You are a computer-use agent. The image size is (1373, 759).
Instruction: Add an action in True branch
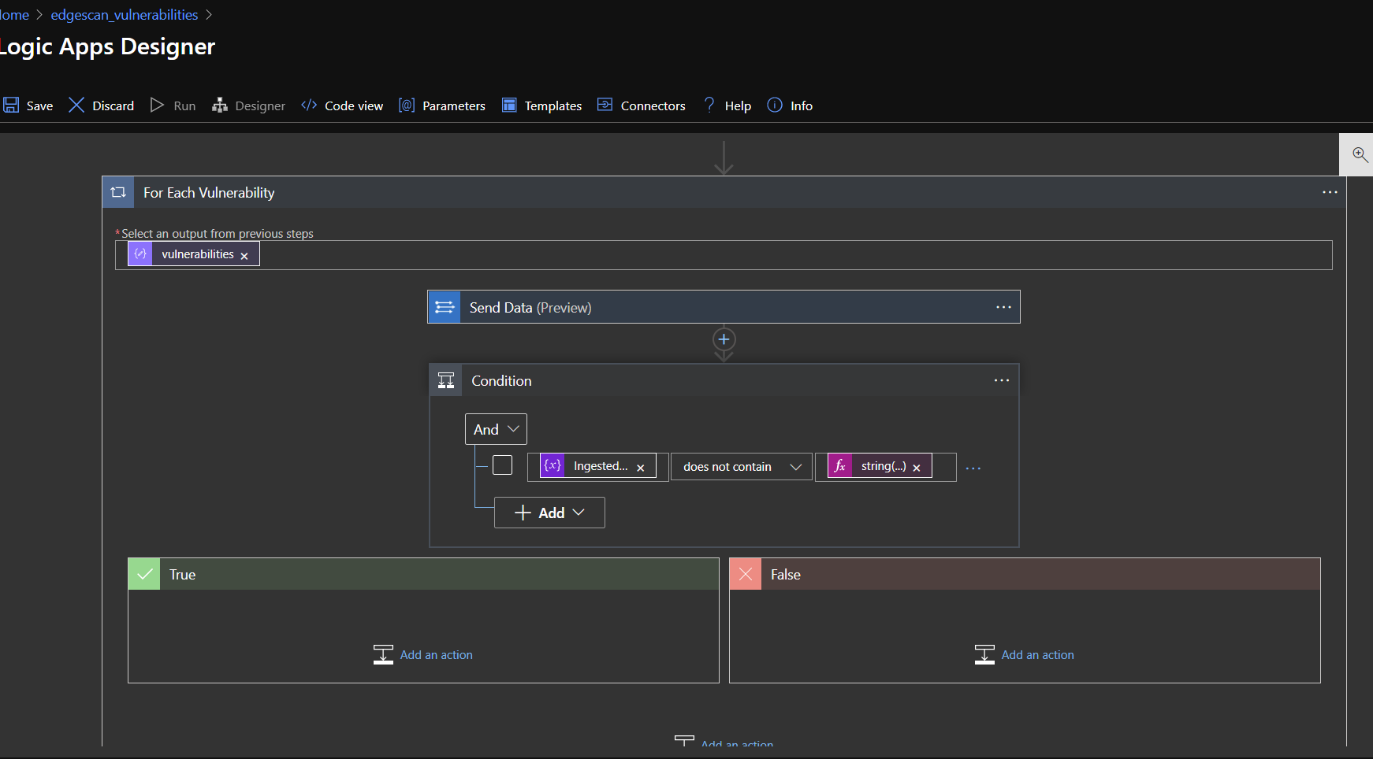(423, 654)
